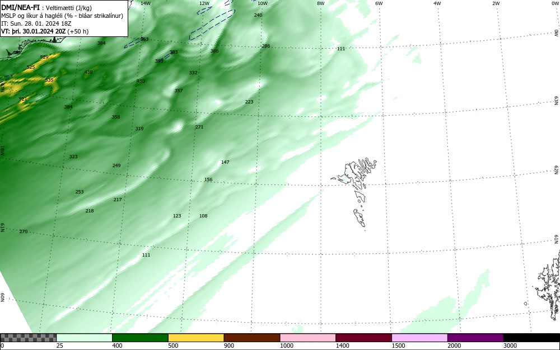Click the map value 529
This screenshot has width=560, height=350.
tap(44, 57)
